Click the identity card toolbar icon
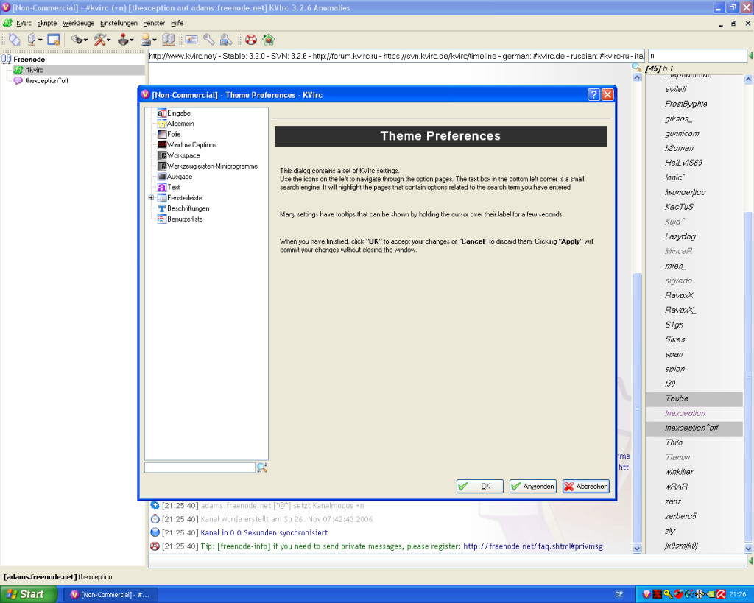 click(191, 40)
